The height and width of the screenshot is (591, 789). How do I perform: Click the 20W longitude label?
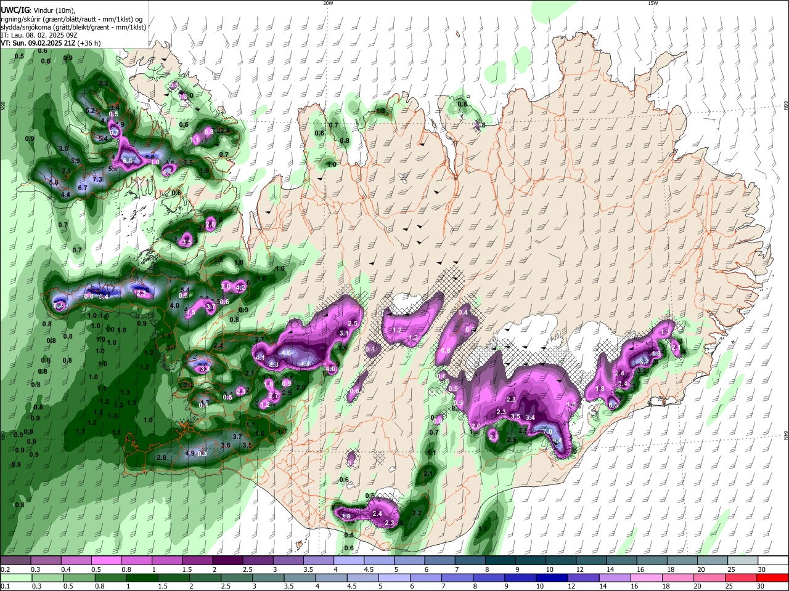[328, 2]
